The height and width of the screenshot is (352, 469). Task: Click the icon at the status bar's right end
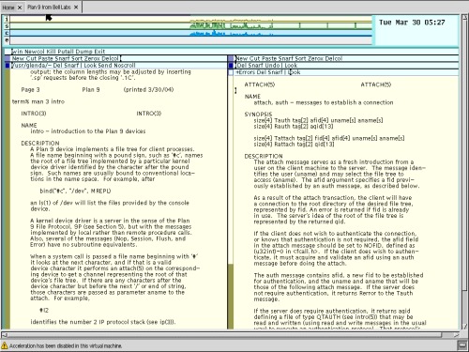coord(461,345)
